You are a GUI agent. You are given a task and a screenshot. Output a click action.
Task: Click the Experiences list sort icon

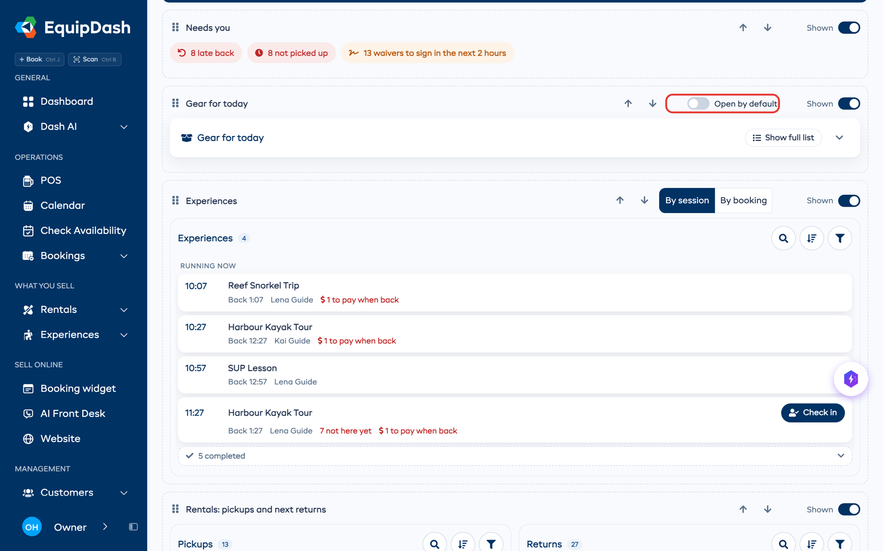811,238
